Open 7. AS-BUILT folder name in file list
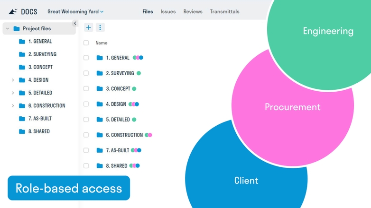Screen dimensions: 371x208 tap(118, 150)
